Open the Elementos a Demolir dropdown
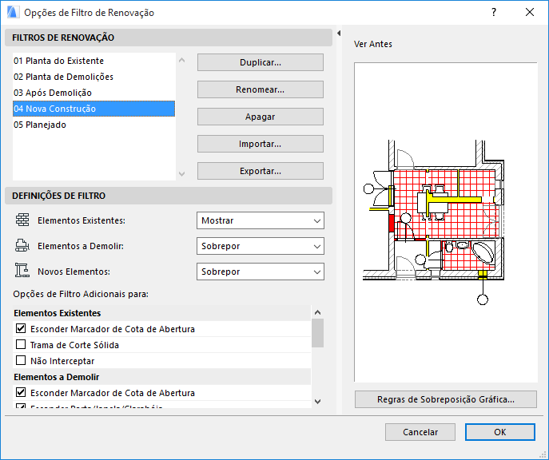This screenshot has width=549, height=460. pyautogui.click(x=260, y=246)
